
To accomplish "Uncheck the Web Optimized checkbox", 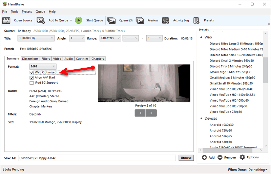I will (32, 72).
